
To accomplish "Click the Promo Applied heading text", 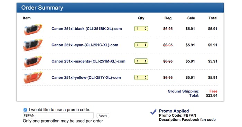I will (174, 111).
